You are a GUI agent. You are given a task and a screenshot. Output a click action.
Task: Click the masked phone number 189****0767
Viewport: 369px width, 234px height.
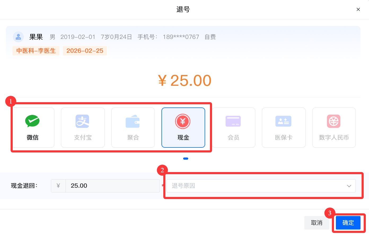tap(181, 37)
